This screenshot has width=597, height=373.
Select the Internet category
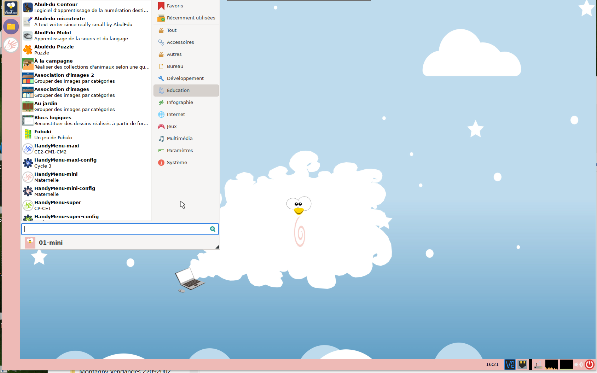click(x=186, y=115)
